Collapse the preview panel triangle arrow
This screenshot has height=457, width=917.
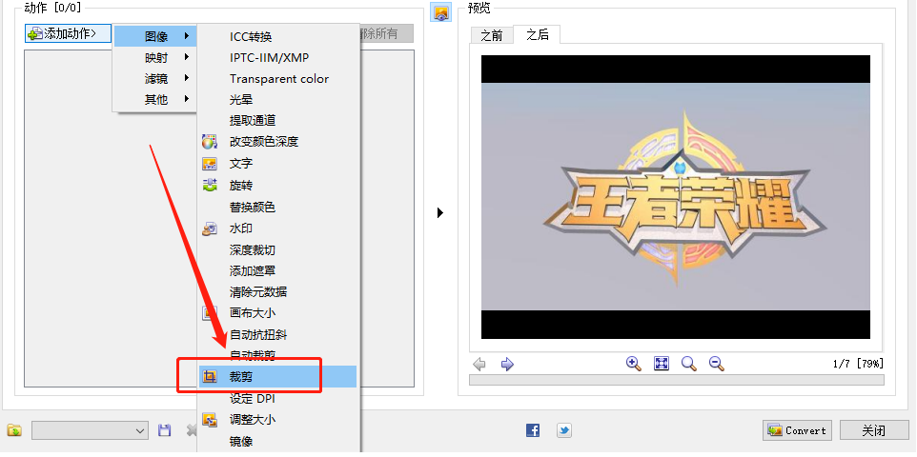tap(440, 212)
